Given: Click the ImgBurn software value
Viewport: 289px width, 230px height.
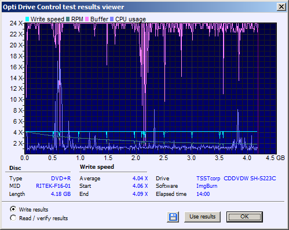Looking at the screenshot, I should pyautogui.click(x=207, y=186).
